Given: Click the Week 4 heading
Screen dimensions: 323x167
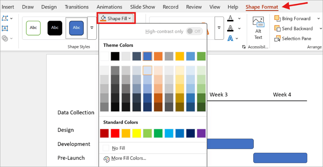Looking at the screenshot, I should click(x=282, y=95).
